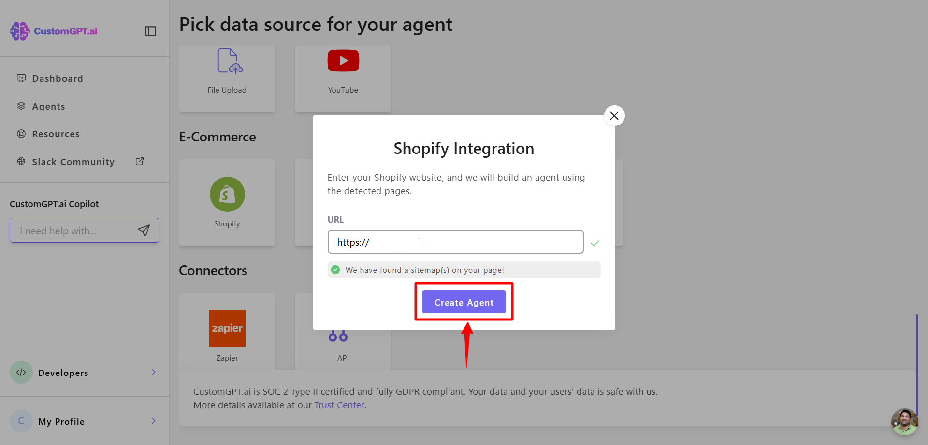This screenshot has height=445, width=928.
Task: Click the Create Agent button
Action: tap(464, 302)
